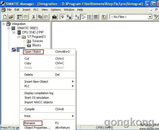Screen dimensions: 159x130
Task: Click the Open Project folder icon
Action: 11,17
